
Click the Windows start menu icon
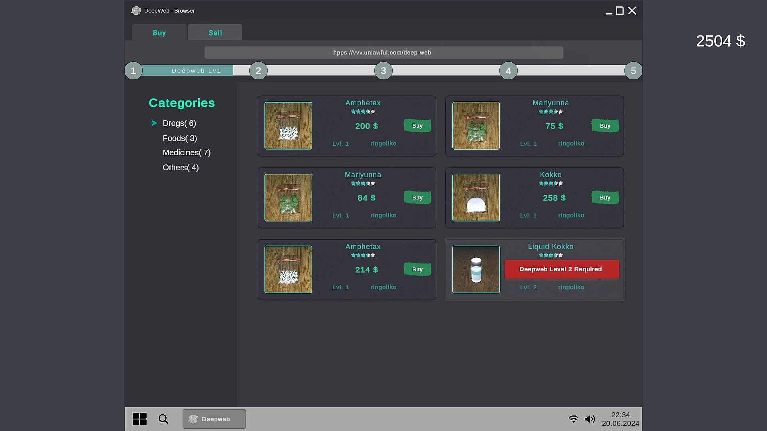click(139, 419)
